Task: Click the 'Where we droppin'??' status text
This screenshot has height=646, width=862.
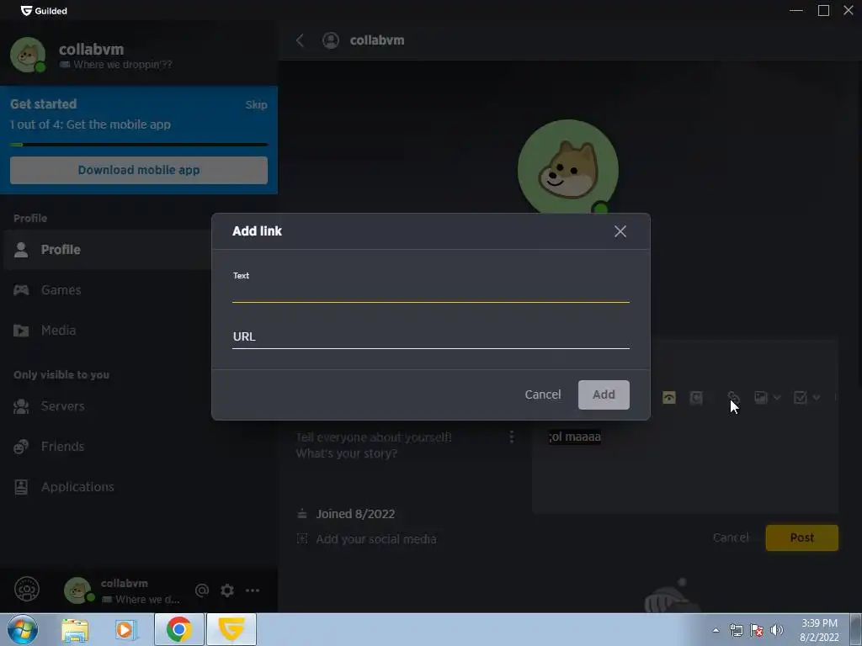Action: point(123,65)
